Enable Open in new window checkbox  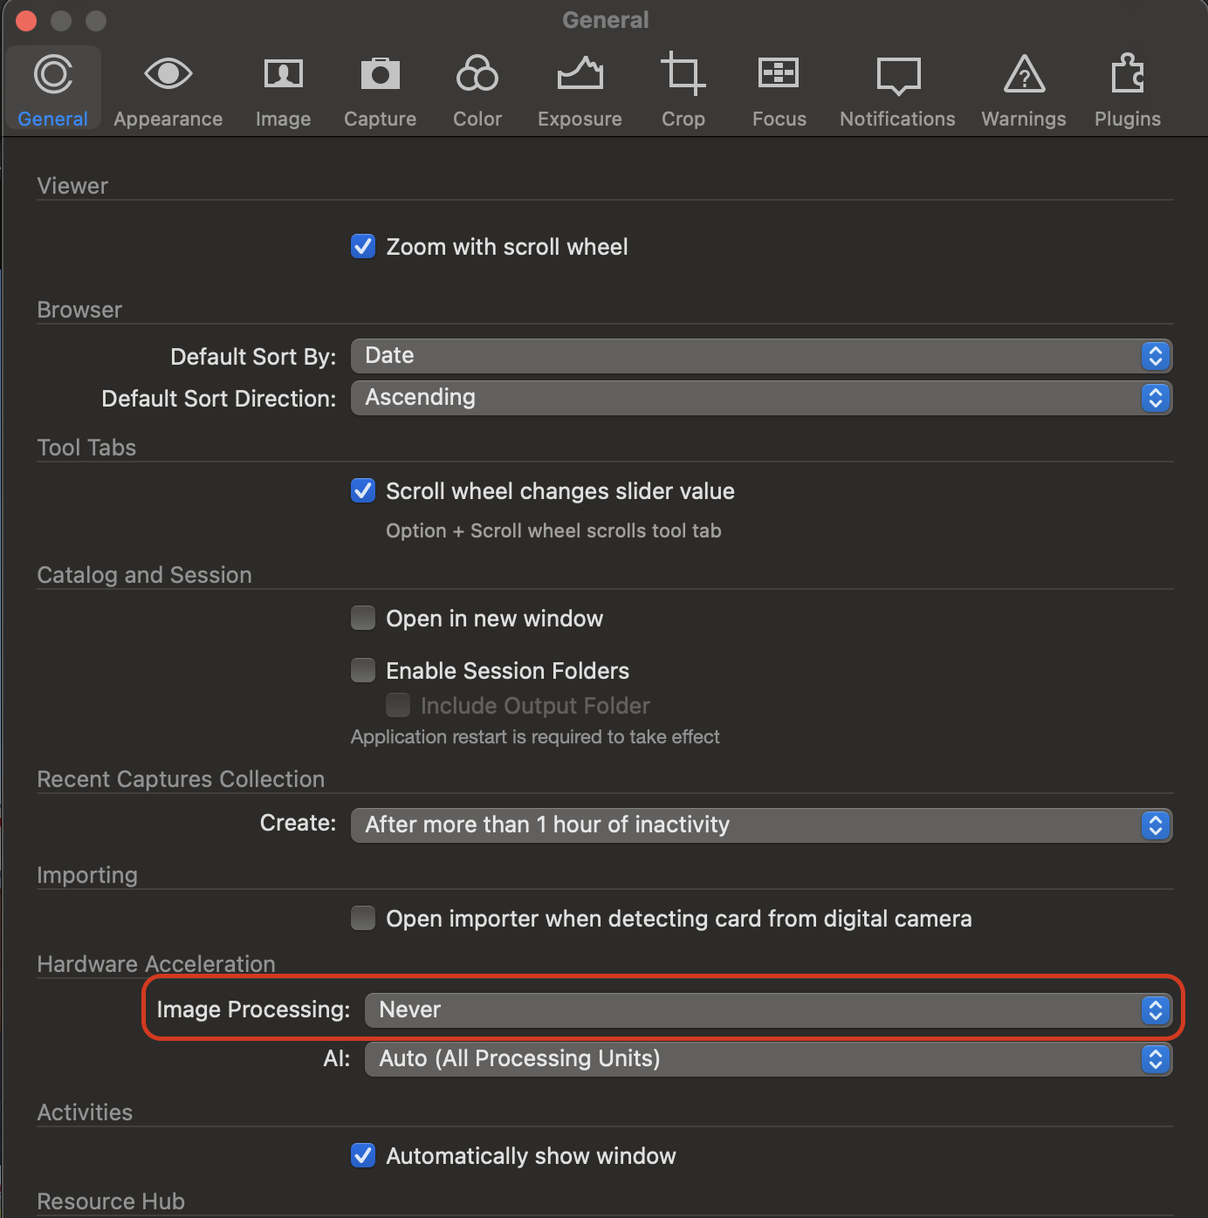point(363,619)
